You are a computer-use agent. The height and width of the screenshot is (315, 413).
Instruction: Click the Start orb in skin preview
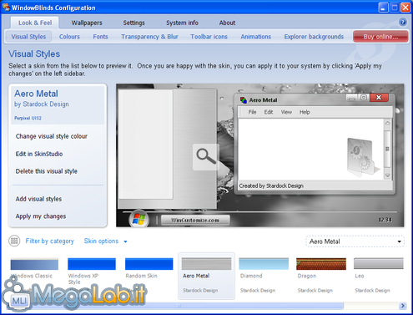pos(139,219)
